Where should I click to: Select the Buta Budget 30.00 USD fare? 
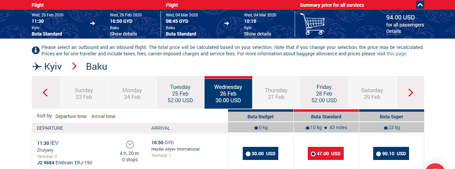[x=261, y=154]
